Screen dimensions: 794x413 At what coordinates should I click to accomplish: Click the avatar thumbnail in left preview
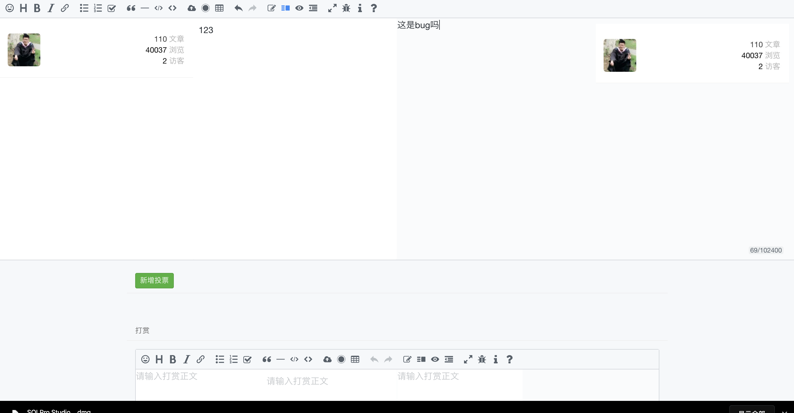(x=24, y=50)
